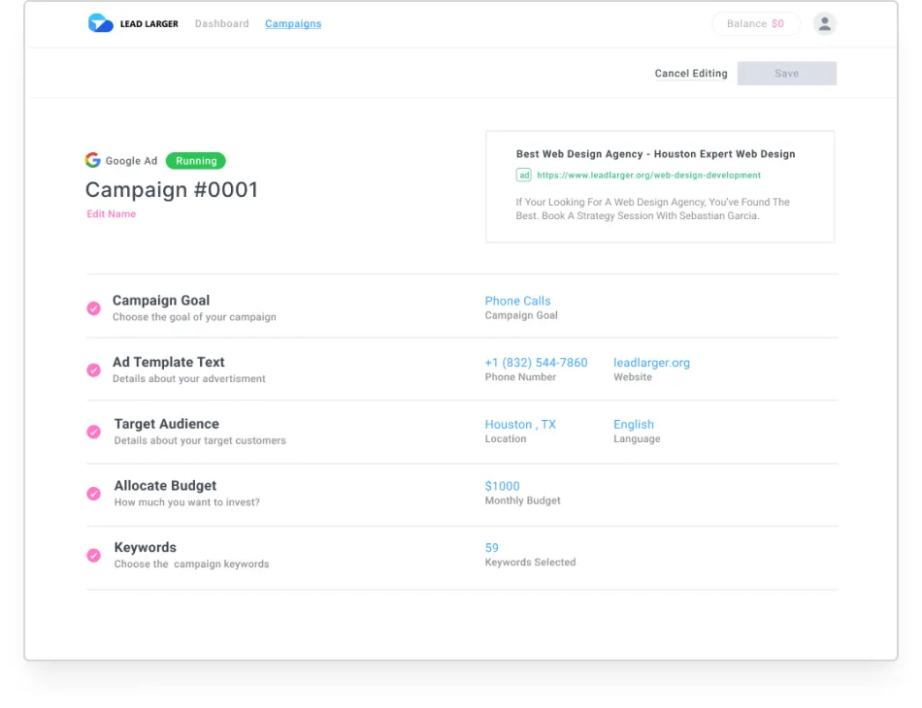Open the Campaigns tab
The height and width of the screenshot is (708, 922).
pyautogui.click(x=293, y=23)
